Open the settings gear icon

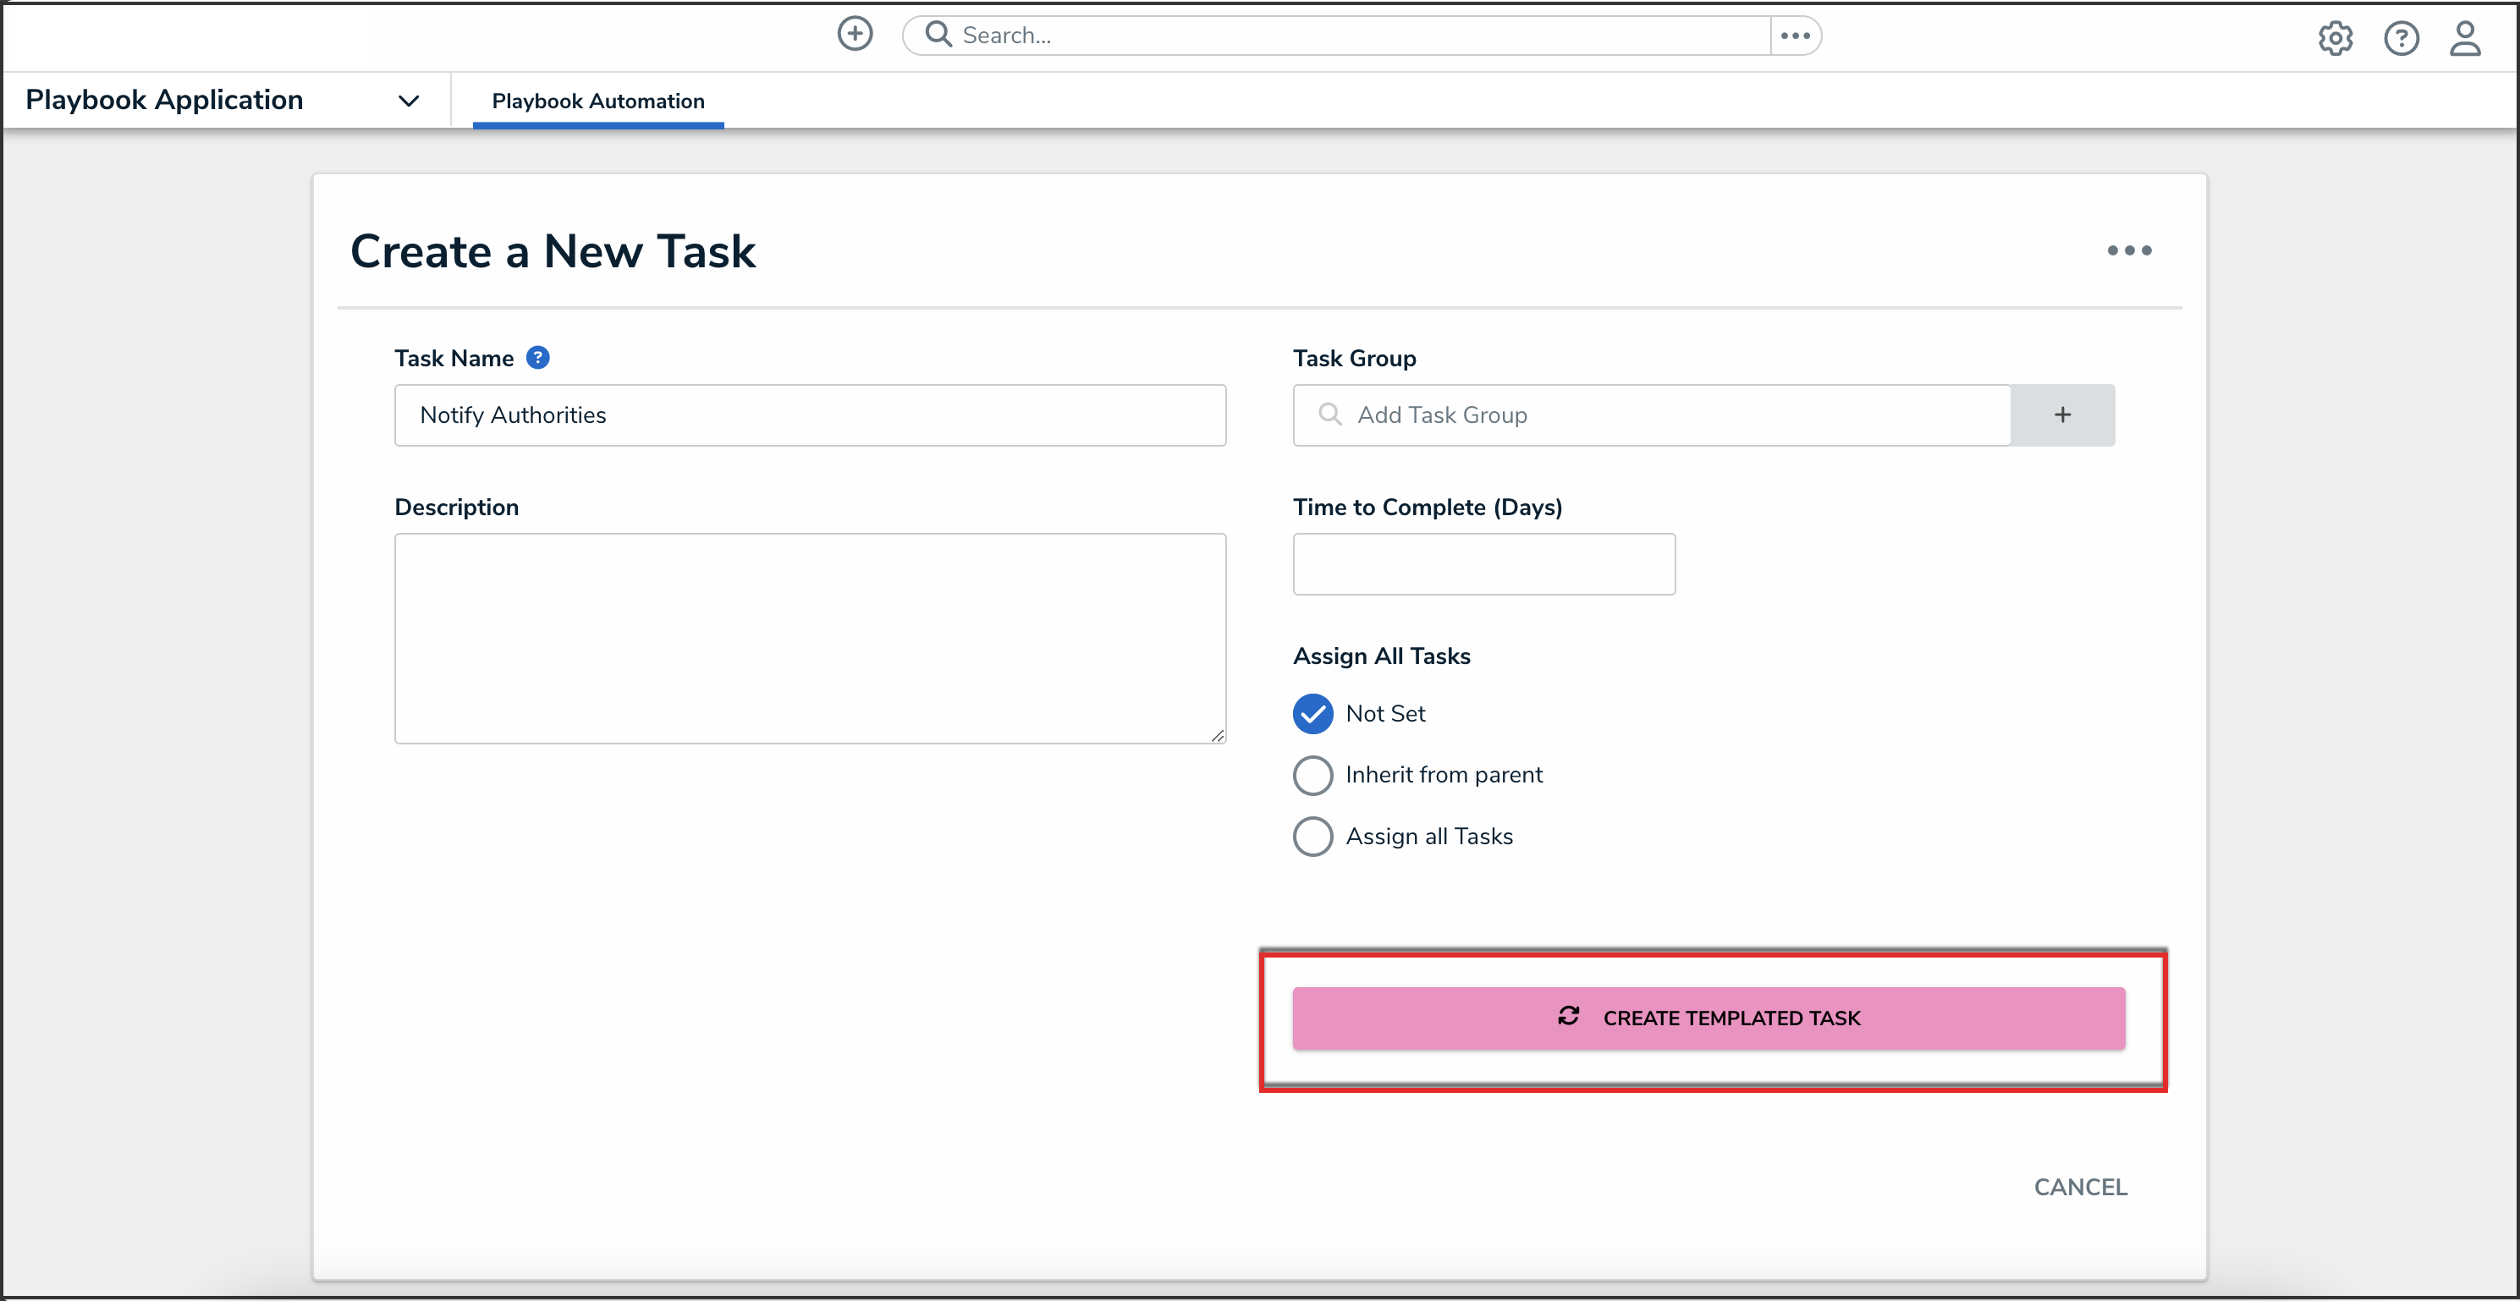pos(2334,39)
